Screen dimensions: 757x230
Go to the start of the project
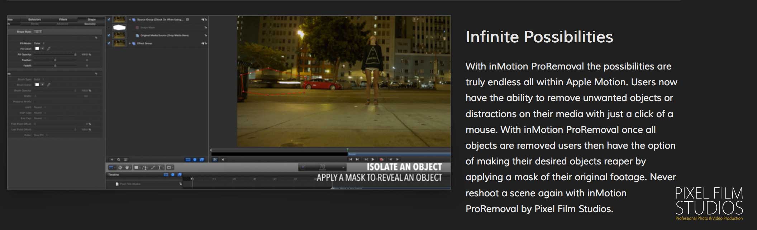[x=351, y=159]
